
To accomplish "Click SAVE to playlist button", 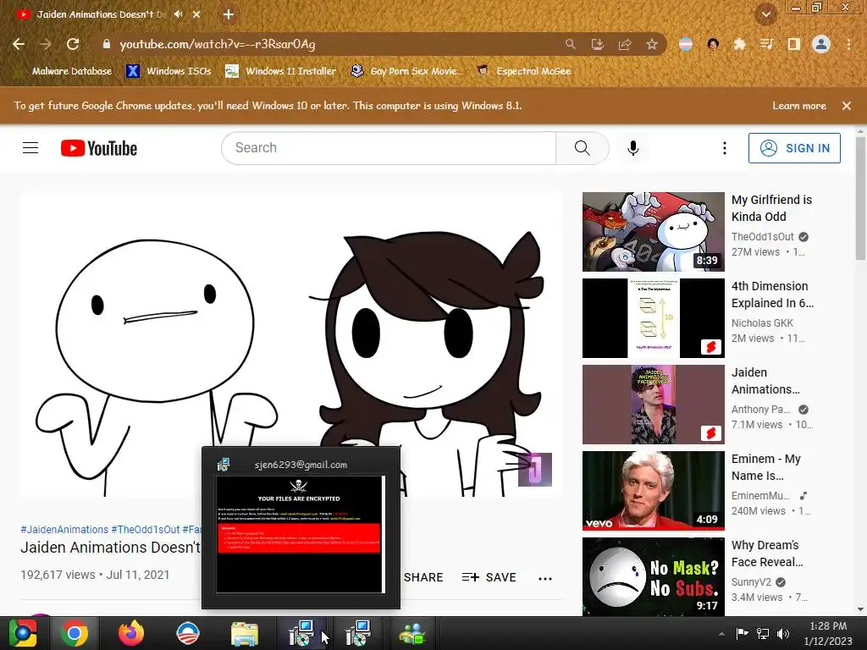I will [489, 577].
